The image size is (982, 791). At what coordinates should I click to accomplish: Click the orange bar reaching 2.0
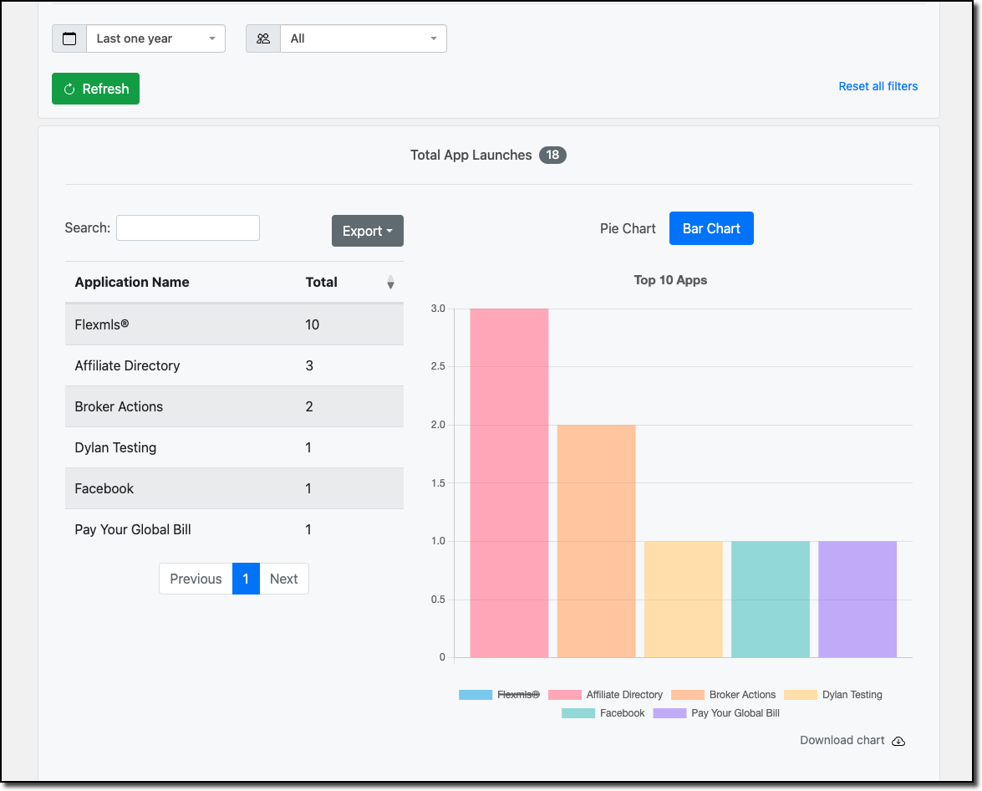[x=596, y=541]
